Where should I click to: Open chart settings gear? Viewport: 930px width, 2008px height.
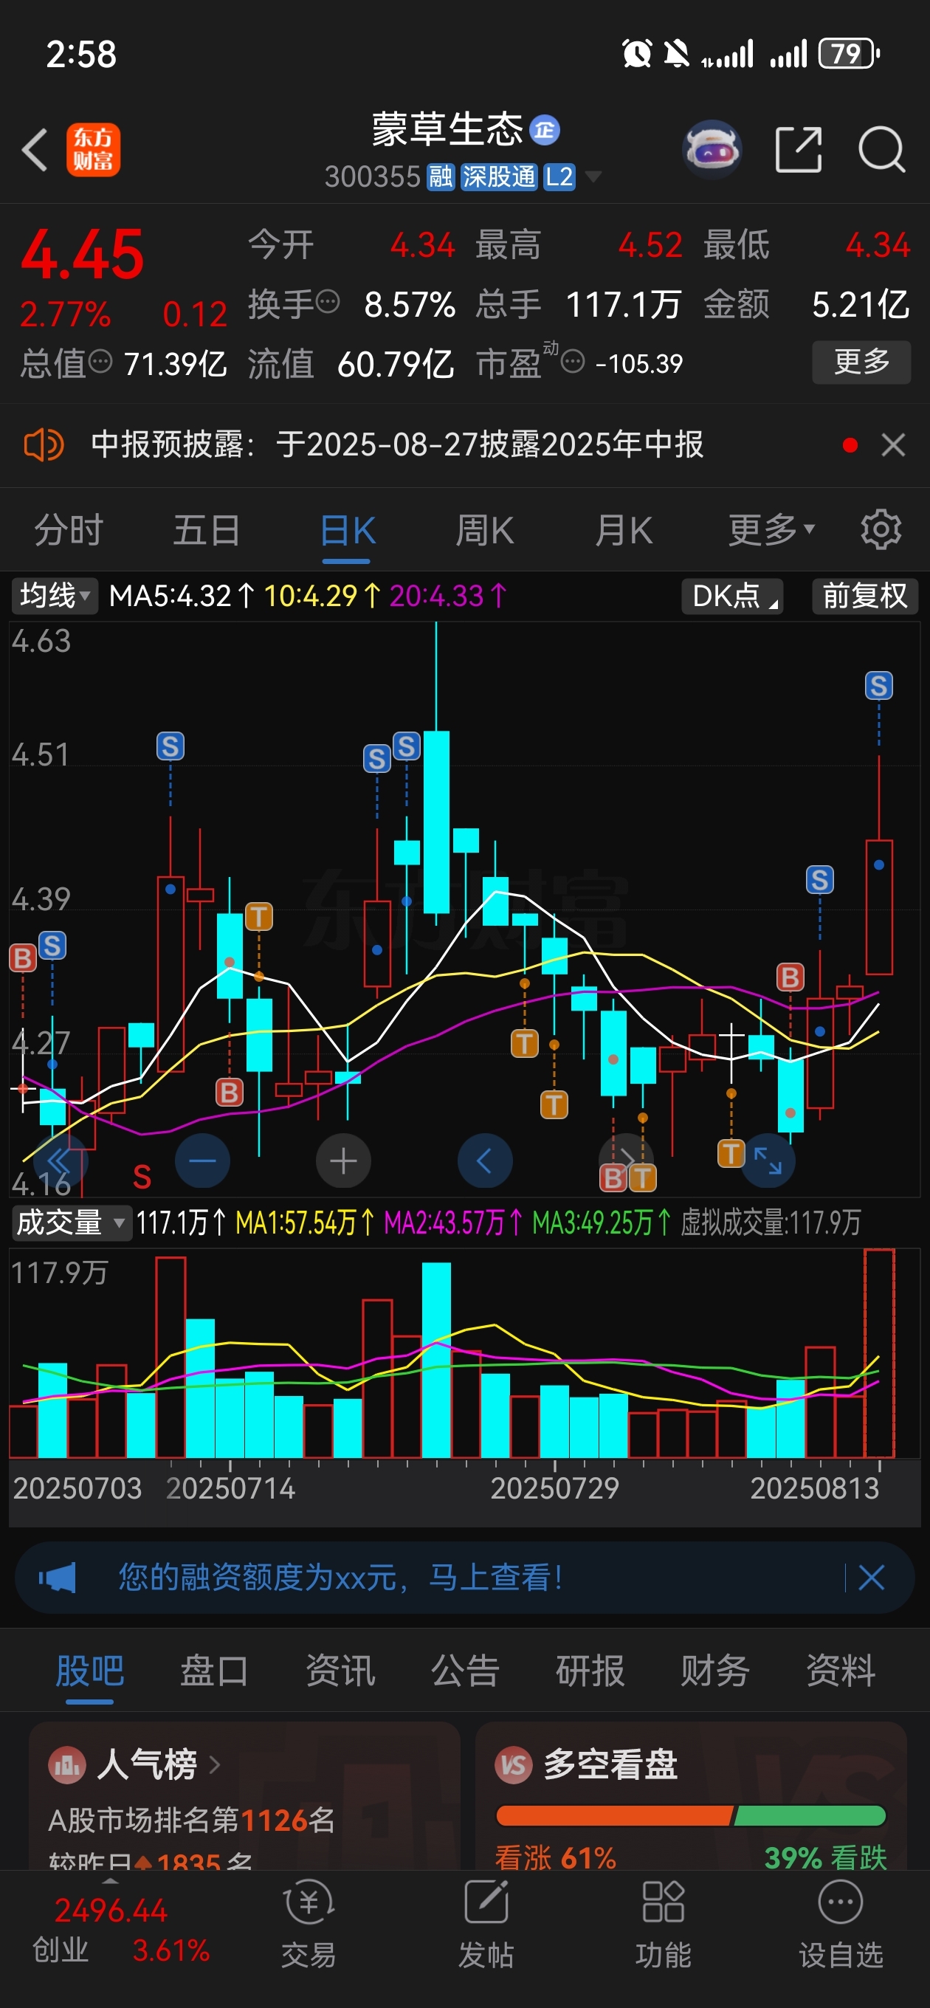(x=881, y=530)
